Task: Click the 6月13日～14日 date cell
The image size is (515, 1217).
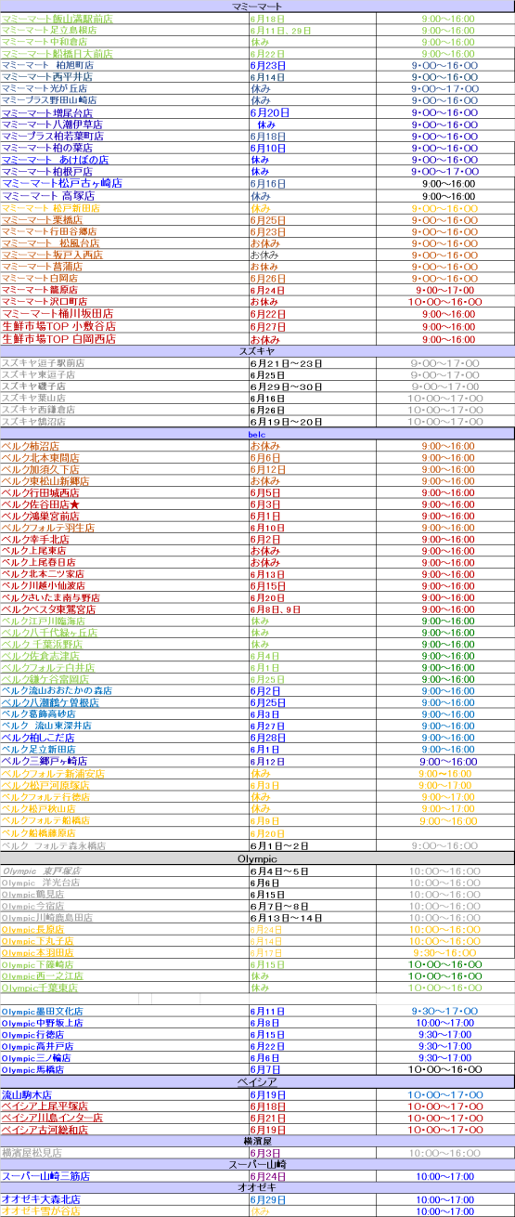Action: tap(312, 917)
